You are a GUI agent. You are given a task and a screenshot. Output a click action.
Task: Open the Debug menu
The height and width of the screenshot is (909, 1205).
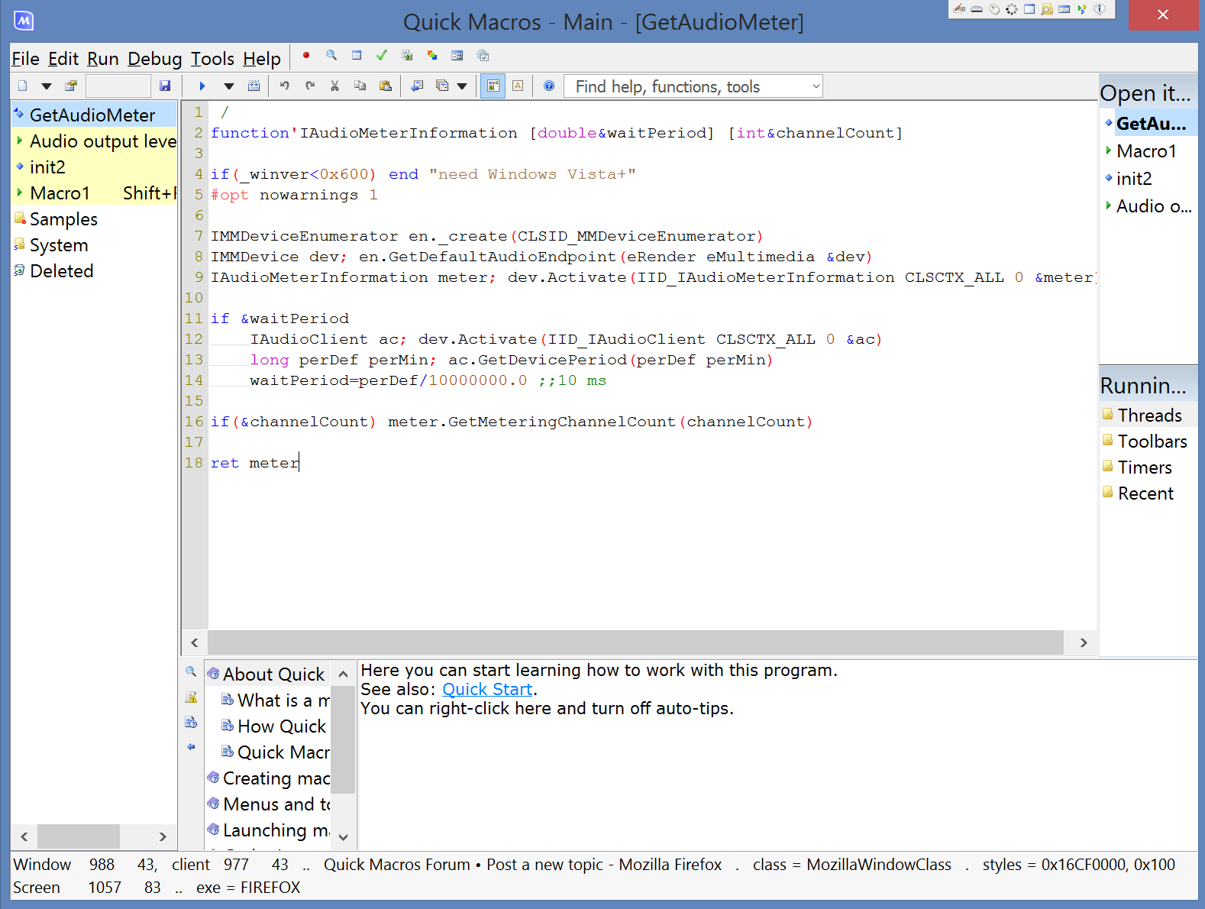coord(154,59)
